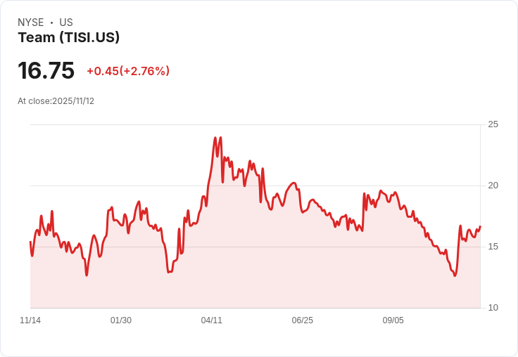This screenshot has width=518, height=357.
Task: Click the 09/05 date axis label
Action: click(x=393, y=320)
